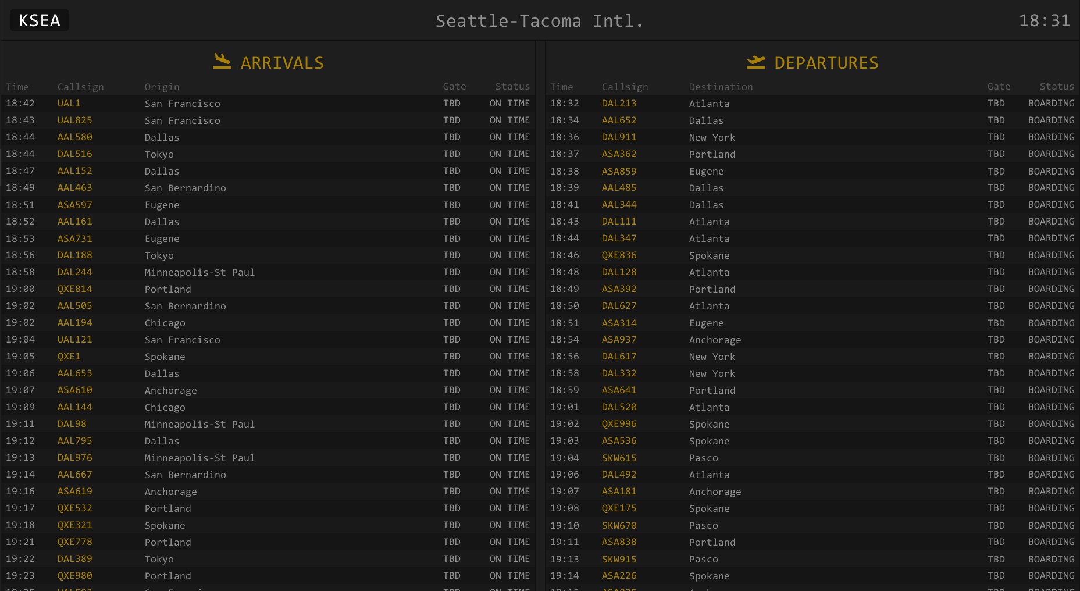The image size is (1080, 591).
Task: Click the departures Gate column header
Action: (x=998, y=87)
